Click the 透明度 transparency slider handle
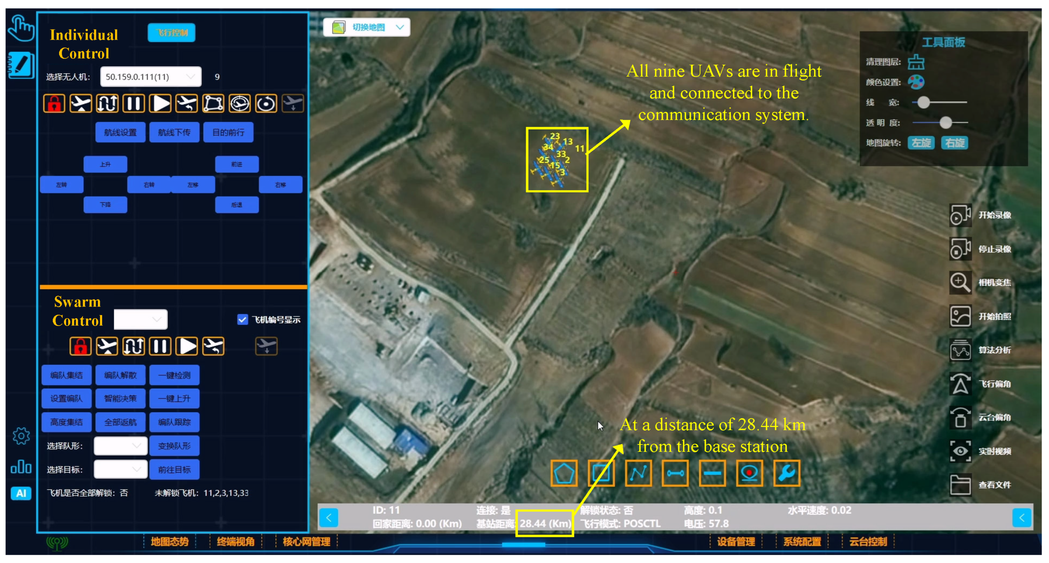This screenshot has height=563, width=1049. pyautogui.click(x=946, y=122)
